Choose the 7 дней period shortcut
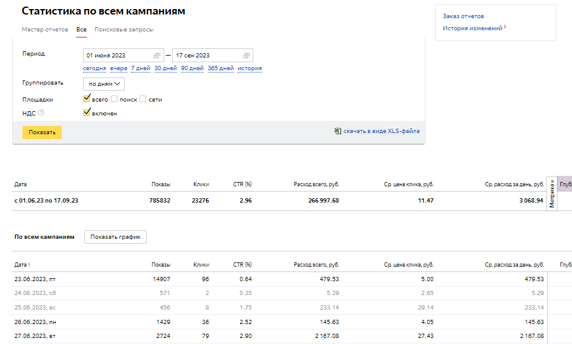 coord(141,68)
